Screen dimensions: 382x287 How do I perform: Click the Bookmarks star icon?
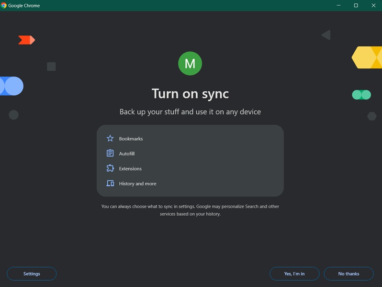(x=110, y=139)
